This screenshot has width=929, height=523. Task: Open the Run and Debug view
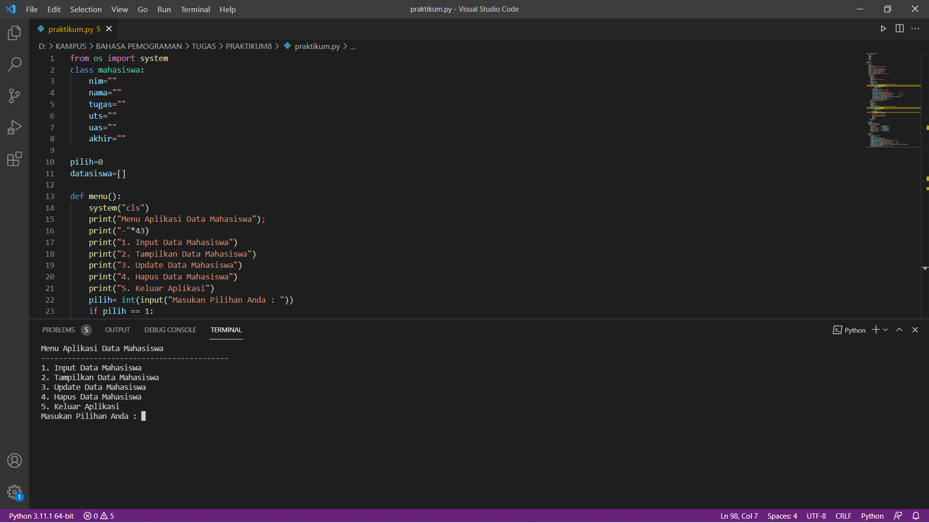(15, 127)
